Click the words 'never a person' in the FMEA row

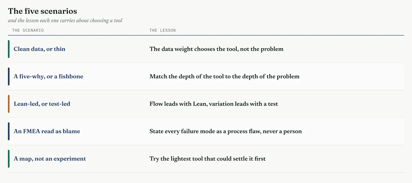(282, 131)
